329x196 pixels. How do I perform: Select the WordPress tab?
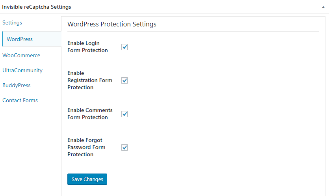coord(20,39)
